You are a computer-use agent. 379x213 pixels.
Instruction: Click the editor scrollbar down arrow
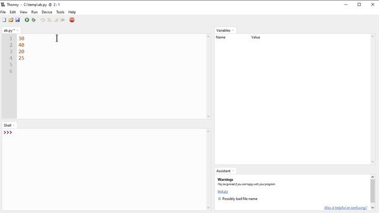208,117
